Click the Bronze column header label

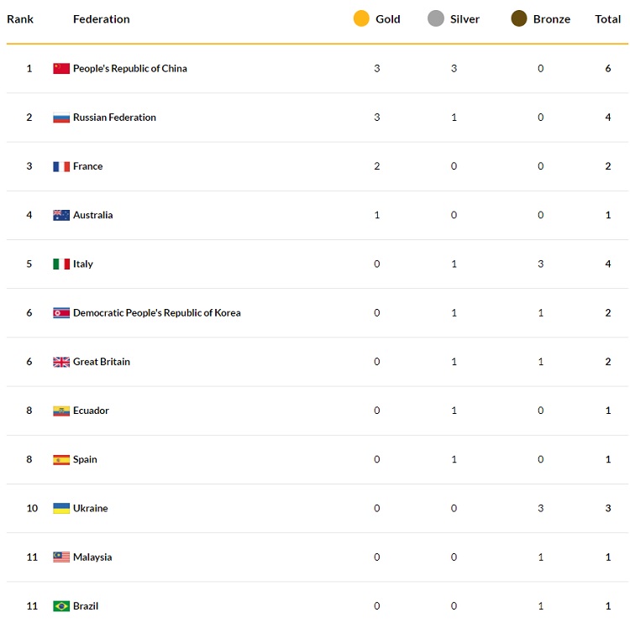[552, 19]
